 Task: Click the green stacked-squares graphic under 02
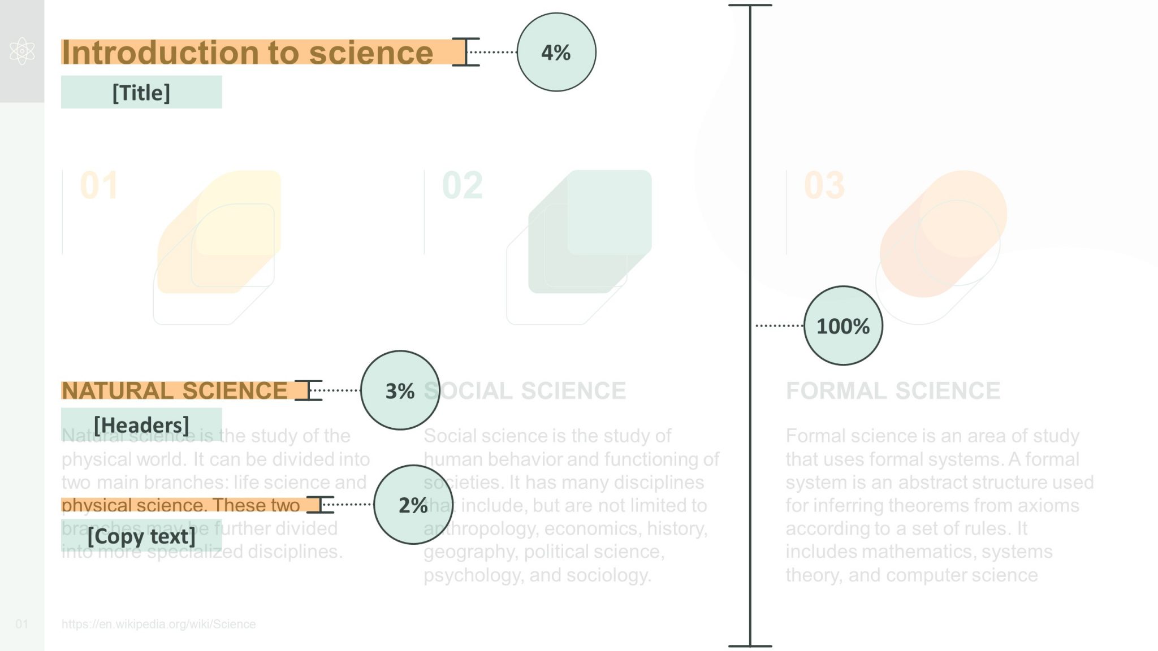pyautogui.click(x=580, y=246)
